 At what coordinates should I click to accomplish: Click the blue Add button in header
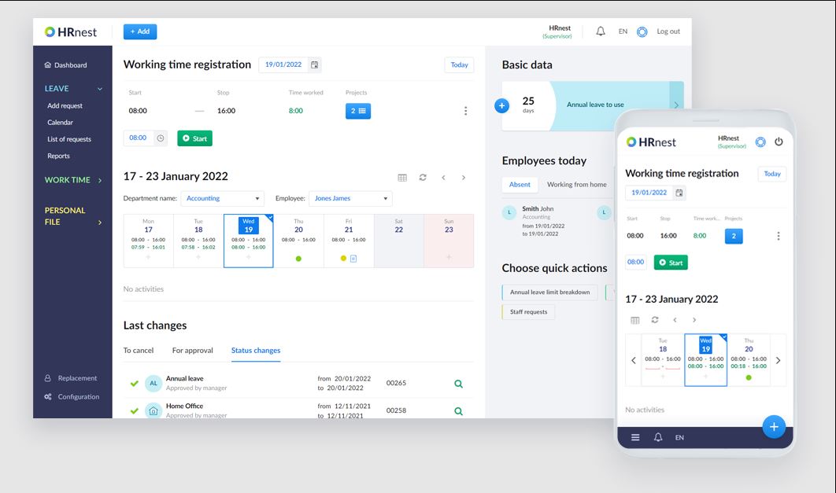click(140, 31)
